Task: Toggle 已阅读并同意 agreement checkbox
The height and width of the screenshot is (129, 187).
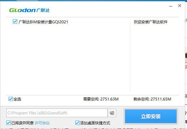Action: point(8,123)
